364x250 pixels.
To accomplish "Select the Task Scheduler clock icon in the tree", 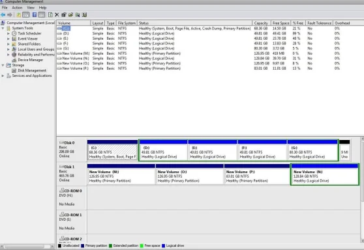I will point(14,33).
